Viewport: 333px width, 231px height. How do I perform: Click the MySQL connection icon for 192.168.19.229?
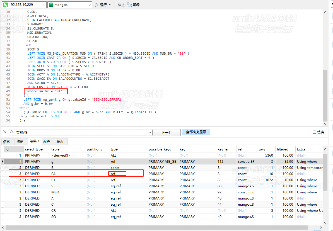pos(5,5)
